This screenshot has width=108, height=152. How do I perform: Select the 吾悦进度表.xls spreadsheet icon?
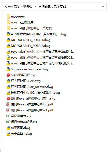8,116
